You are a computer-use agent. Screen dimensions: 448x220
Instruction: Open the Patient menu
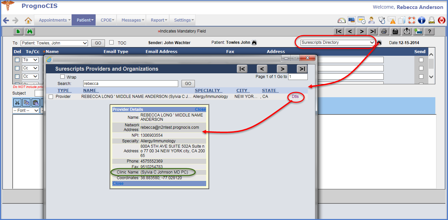coord(84,20)
